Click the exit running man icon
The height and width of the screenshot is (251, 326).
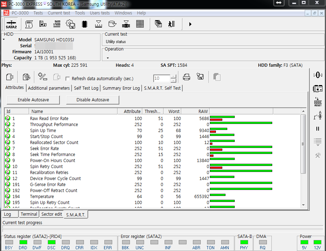(172, 24)
